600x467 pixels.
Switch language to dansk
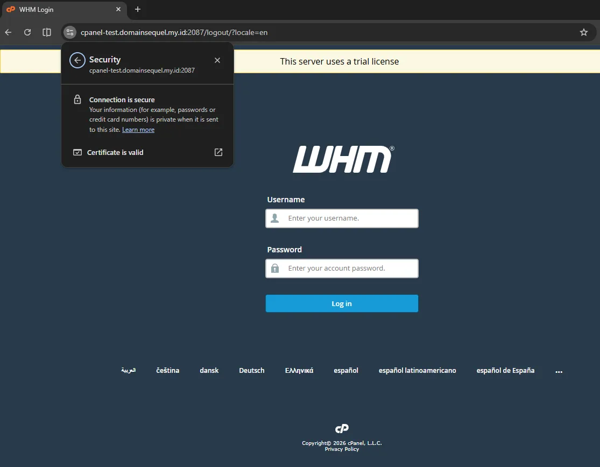[x=209, y=370]
